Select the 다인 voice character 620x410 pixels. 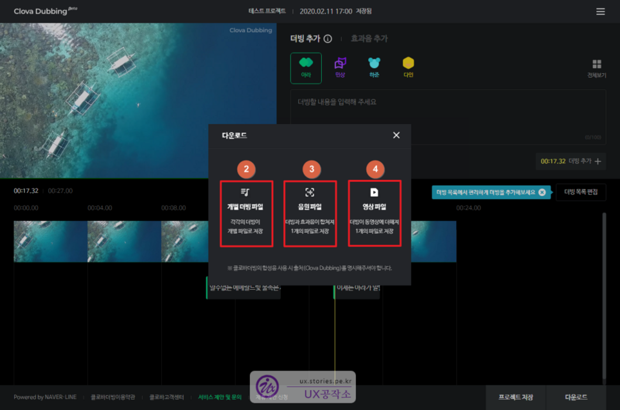(x=408, y=68)
